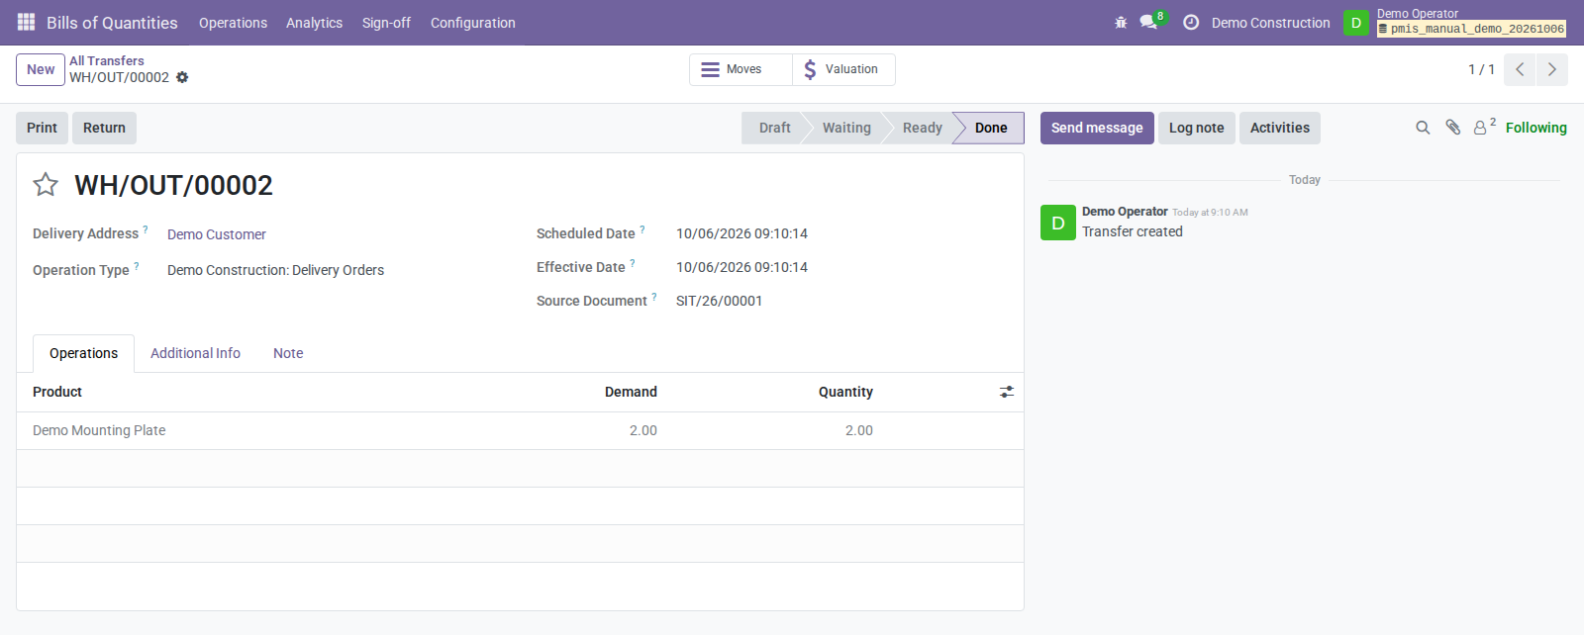Open the conversations messages icon

click(1148, 22)
